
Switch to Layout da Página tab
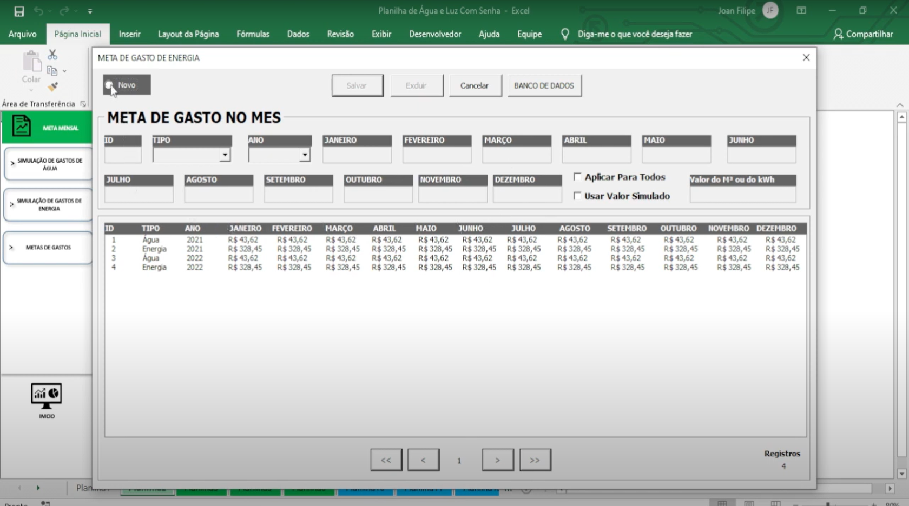coord(188,34)
